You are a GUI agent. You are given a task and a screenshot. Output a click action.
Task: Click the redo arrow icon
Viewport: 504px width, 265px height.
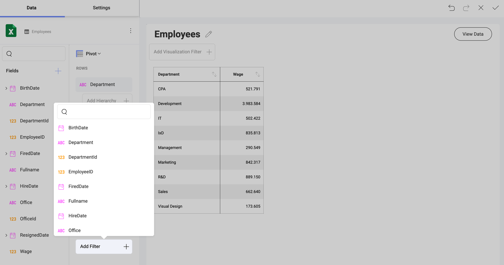466,8
